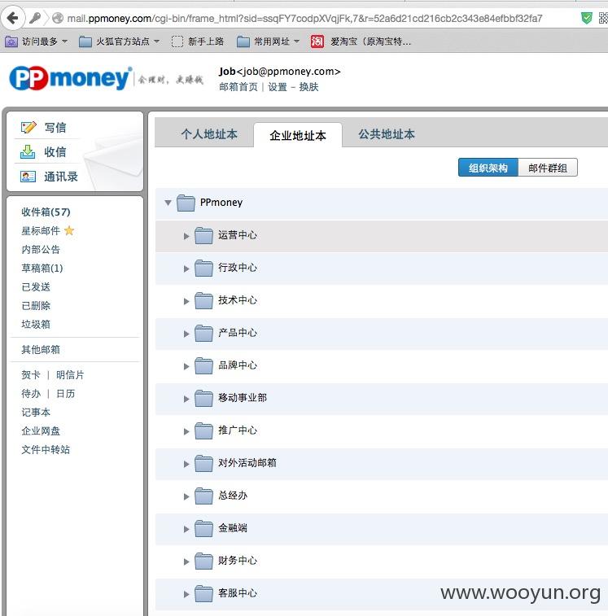Switch to the 公共地址本 tab
Viewport: 608px width, 616px height.
pos(387,134)
